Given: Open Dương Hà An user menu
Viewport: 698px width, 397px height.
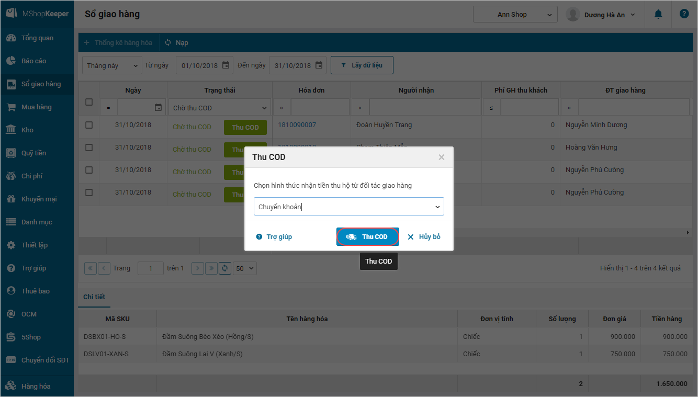Looking at the screenshot, I should [601, 15].
